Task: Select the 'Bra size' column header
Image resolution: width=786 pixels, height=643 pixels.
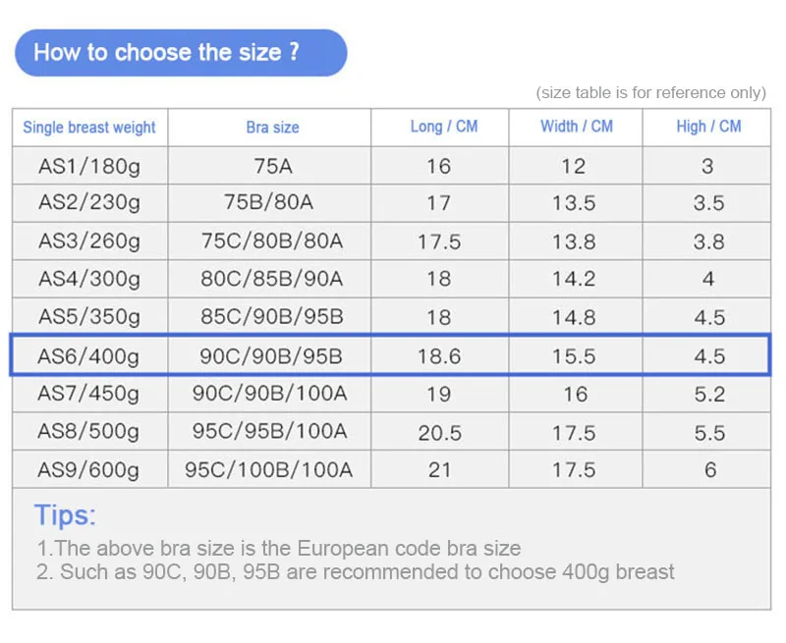Action: (x=269, y=128)
